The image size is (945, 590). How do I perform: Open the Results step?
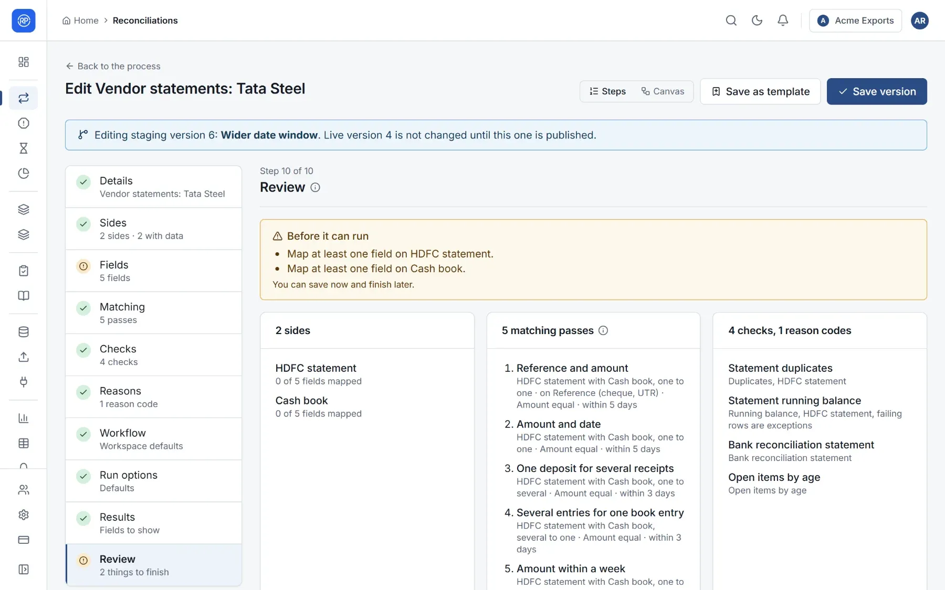pos(153,523)
